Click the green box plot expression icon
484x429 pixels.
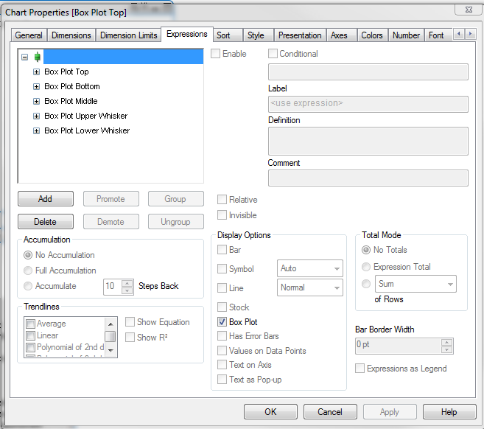pos(38,57)
